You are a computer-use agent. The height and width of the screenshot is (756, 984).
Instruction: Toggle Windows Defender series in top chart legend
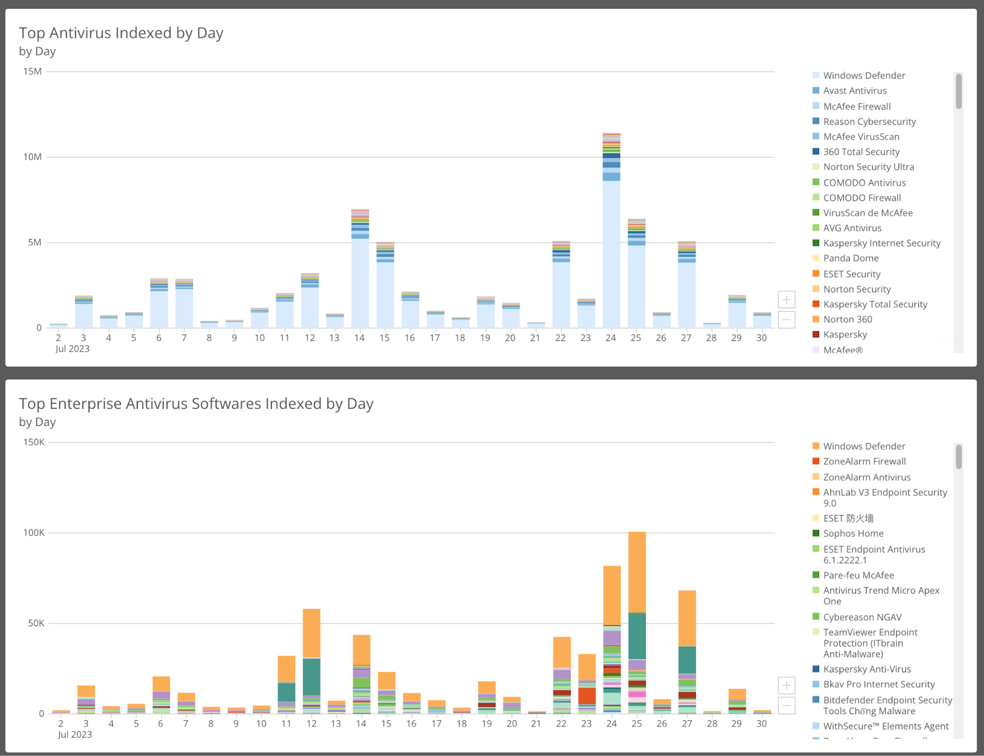pyautogui.click(x=858, y=76)
